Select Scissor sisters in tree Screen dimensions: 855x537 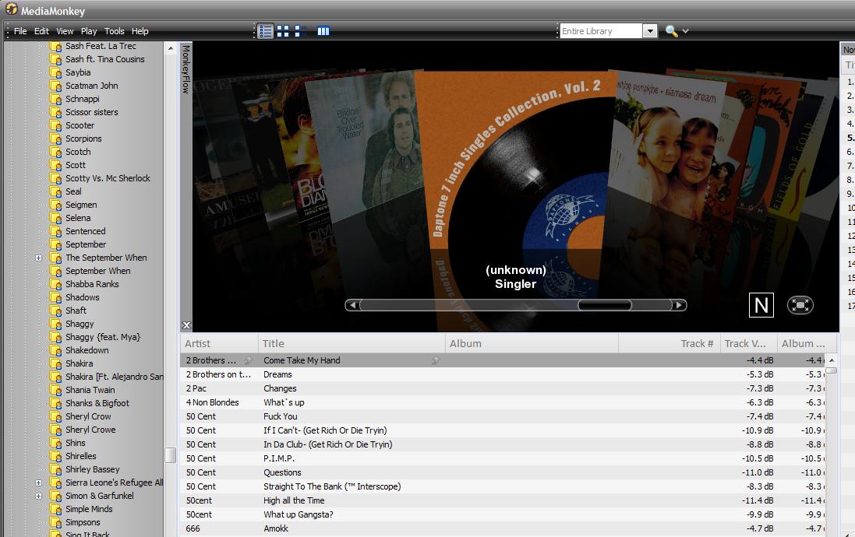click(x=92, y=112)
